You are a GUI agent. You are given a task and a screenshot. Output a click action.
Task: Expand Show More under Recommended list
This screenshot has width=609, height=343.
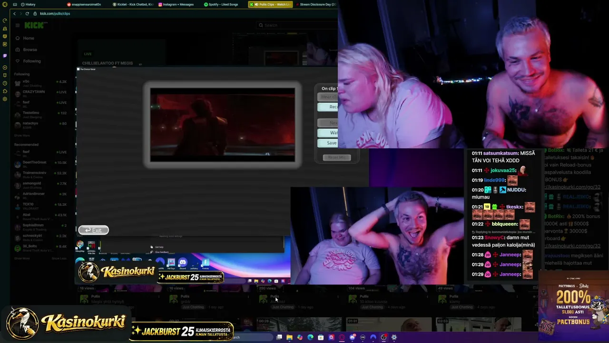[x=22, y=258]
